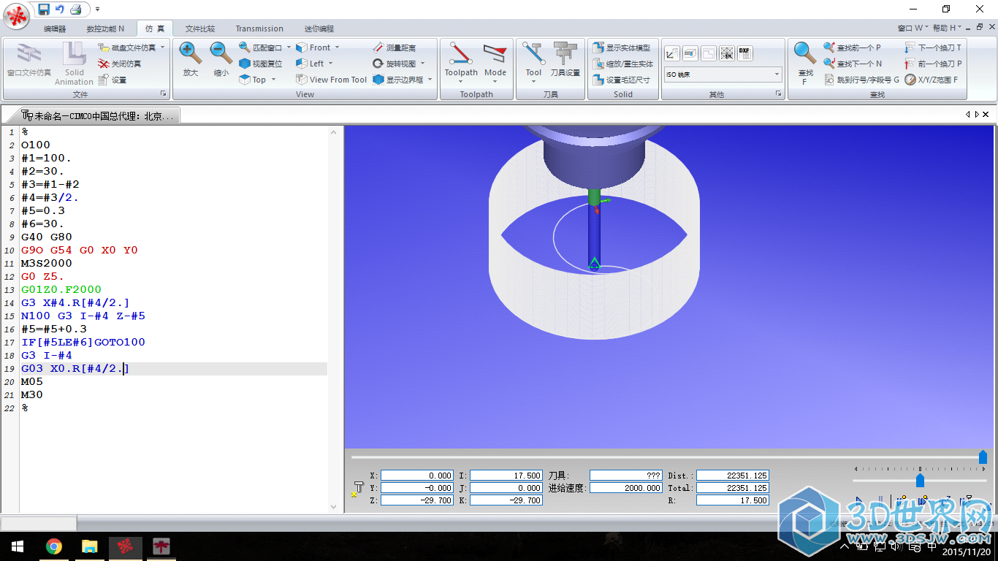Open 匹配窗口 dropdown arrow
The image size is (998, 561).
[289, 47]
